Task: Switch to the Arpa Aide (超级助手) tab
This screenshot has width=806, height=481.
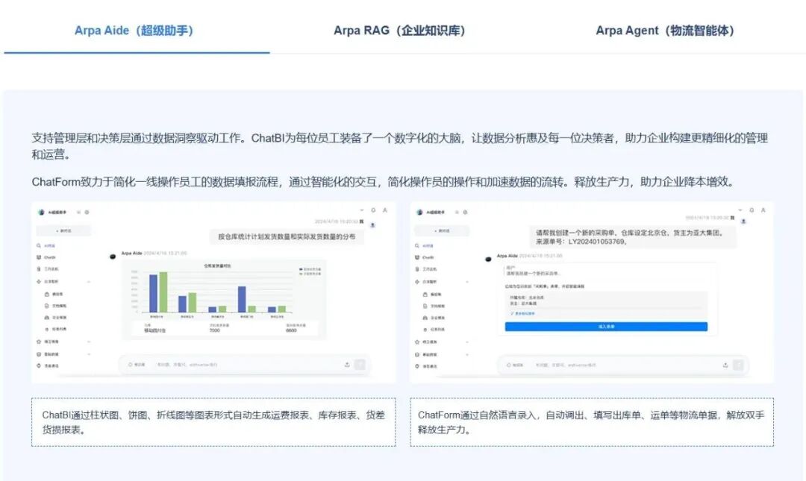Action: click(x=134, y=31)
